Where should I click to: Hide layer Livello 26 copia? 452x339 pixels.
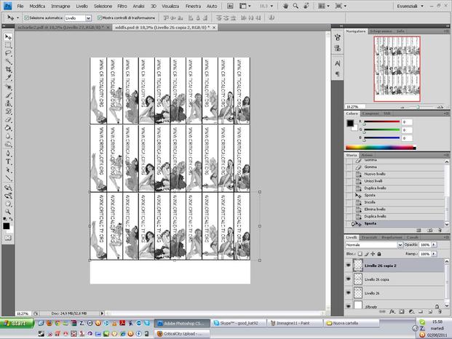(349, 279)
